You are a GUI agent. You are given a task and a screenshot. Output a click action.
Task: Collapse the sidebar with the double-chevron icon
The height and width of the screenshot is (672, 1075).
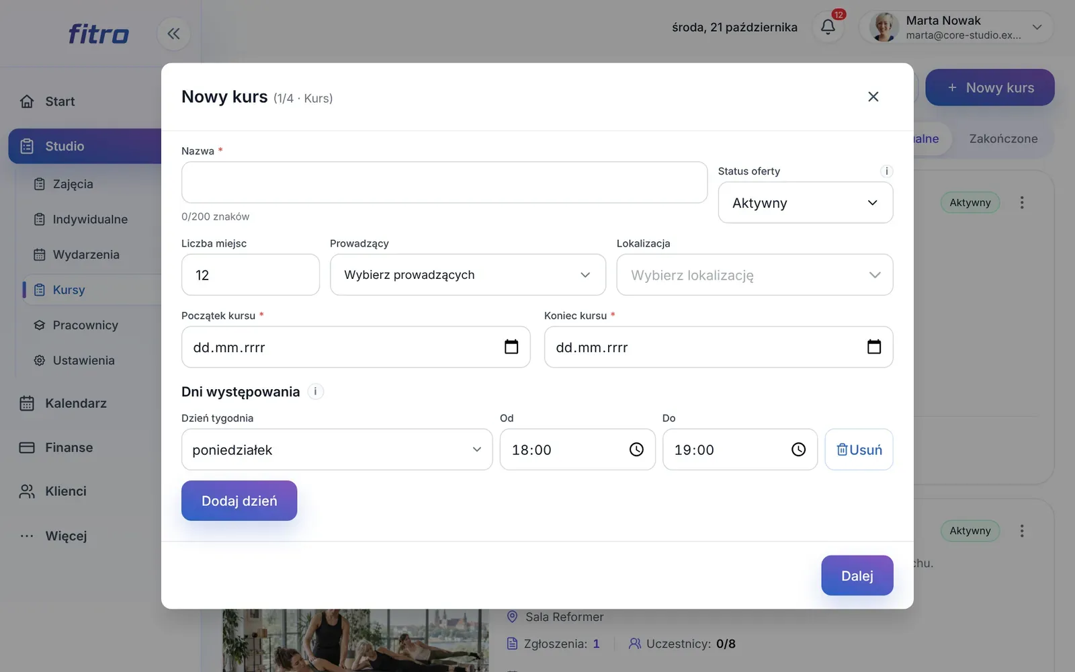pyautogui.click(x=173, y=34)
